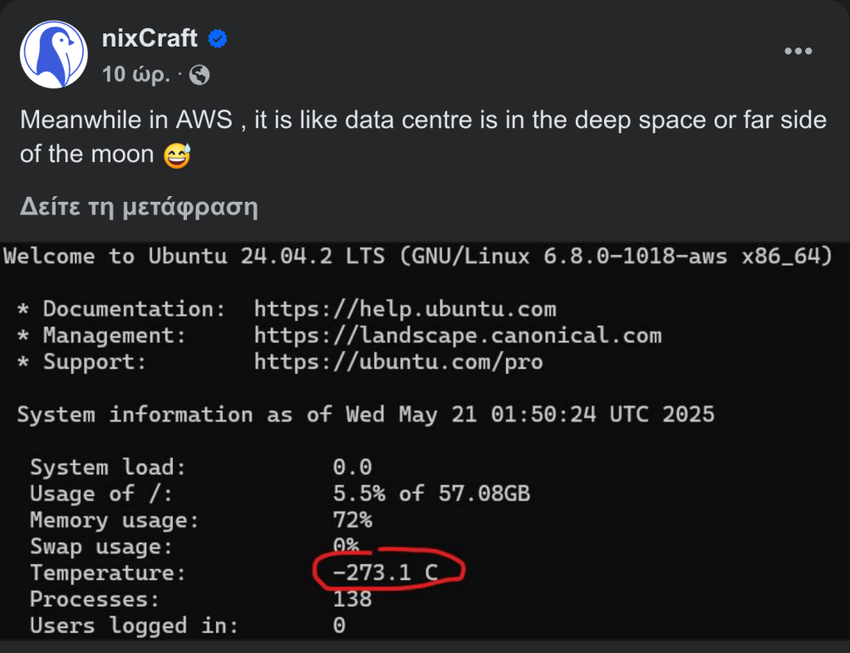Open the nixCraft page name link
Screen dimensions: 850x653
click(150, 38)
